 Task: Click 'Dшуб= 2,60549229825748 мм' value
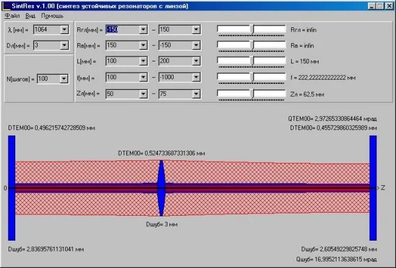(339, 249)
